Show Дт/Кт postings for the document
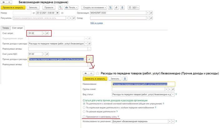This screenshot has width=223, height=128. (61, 8)
